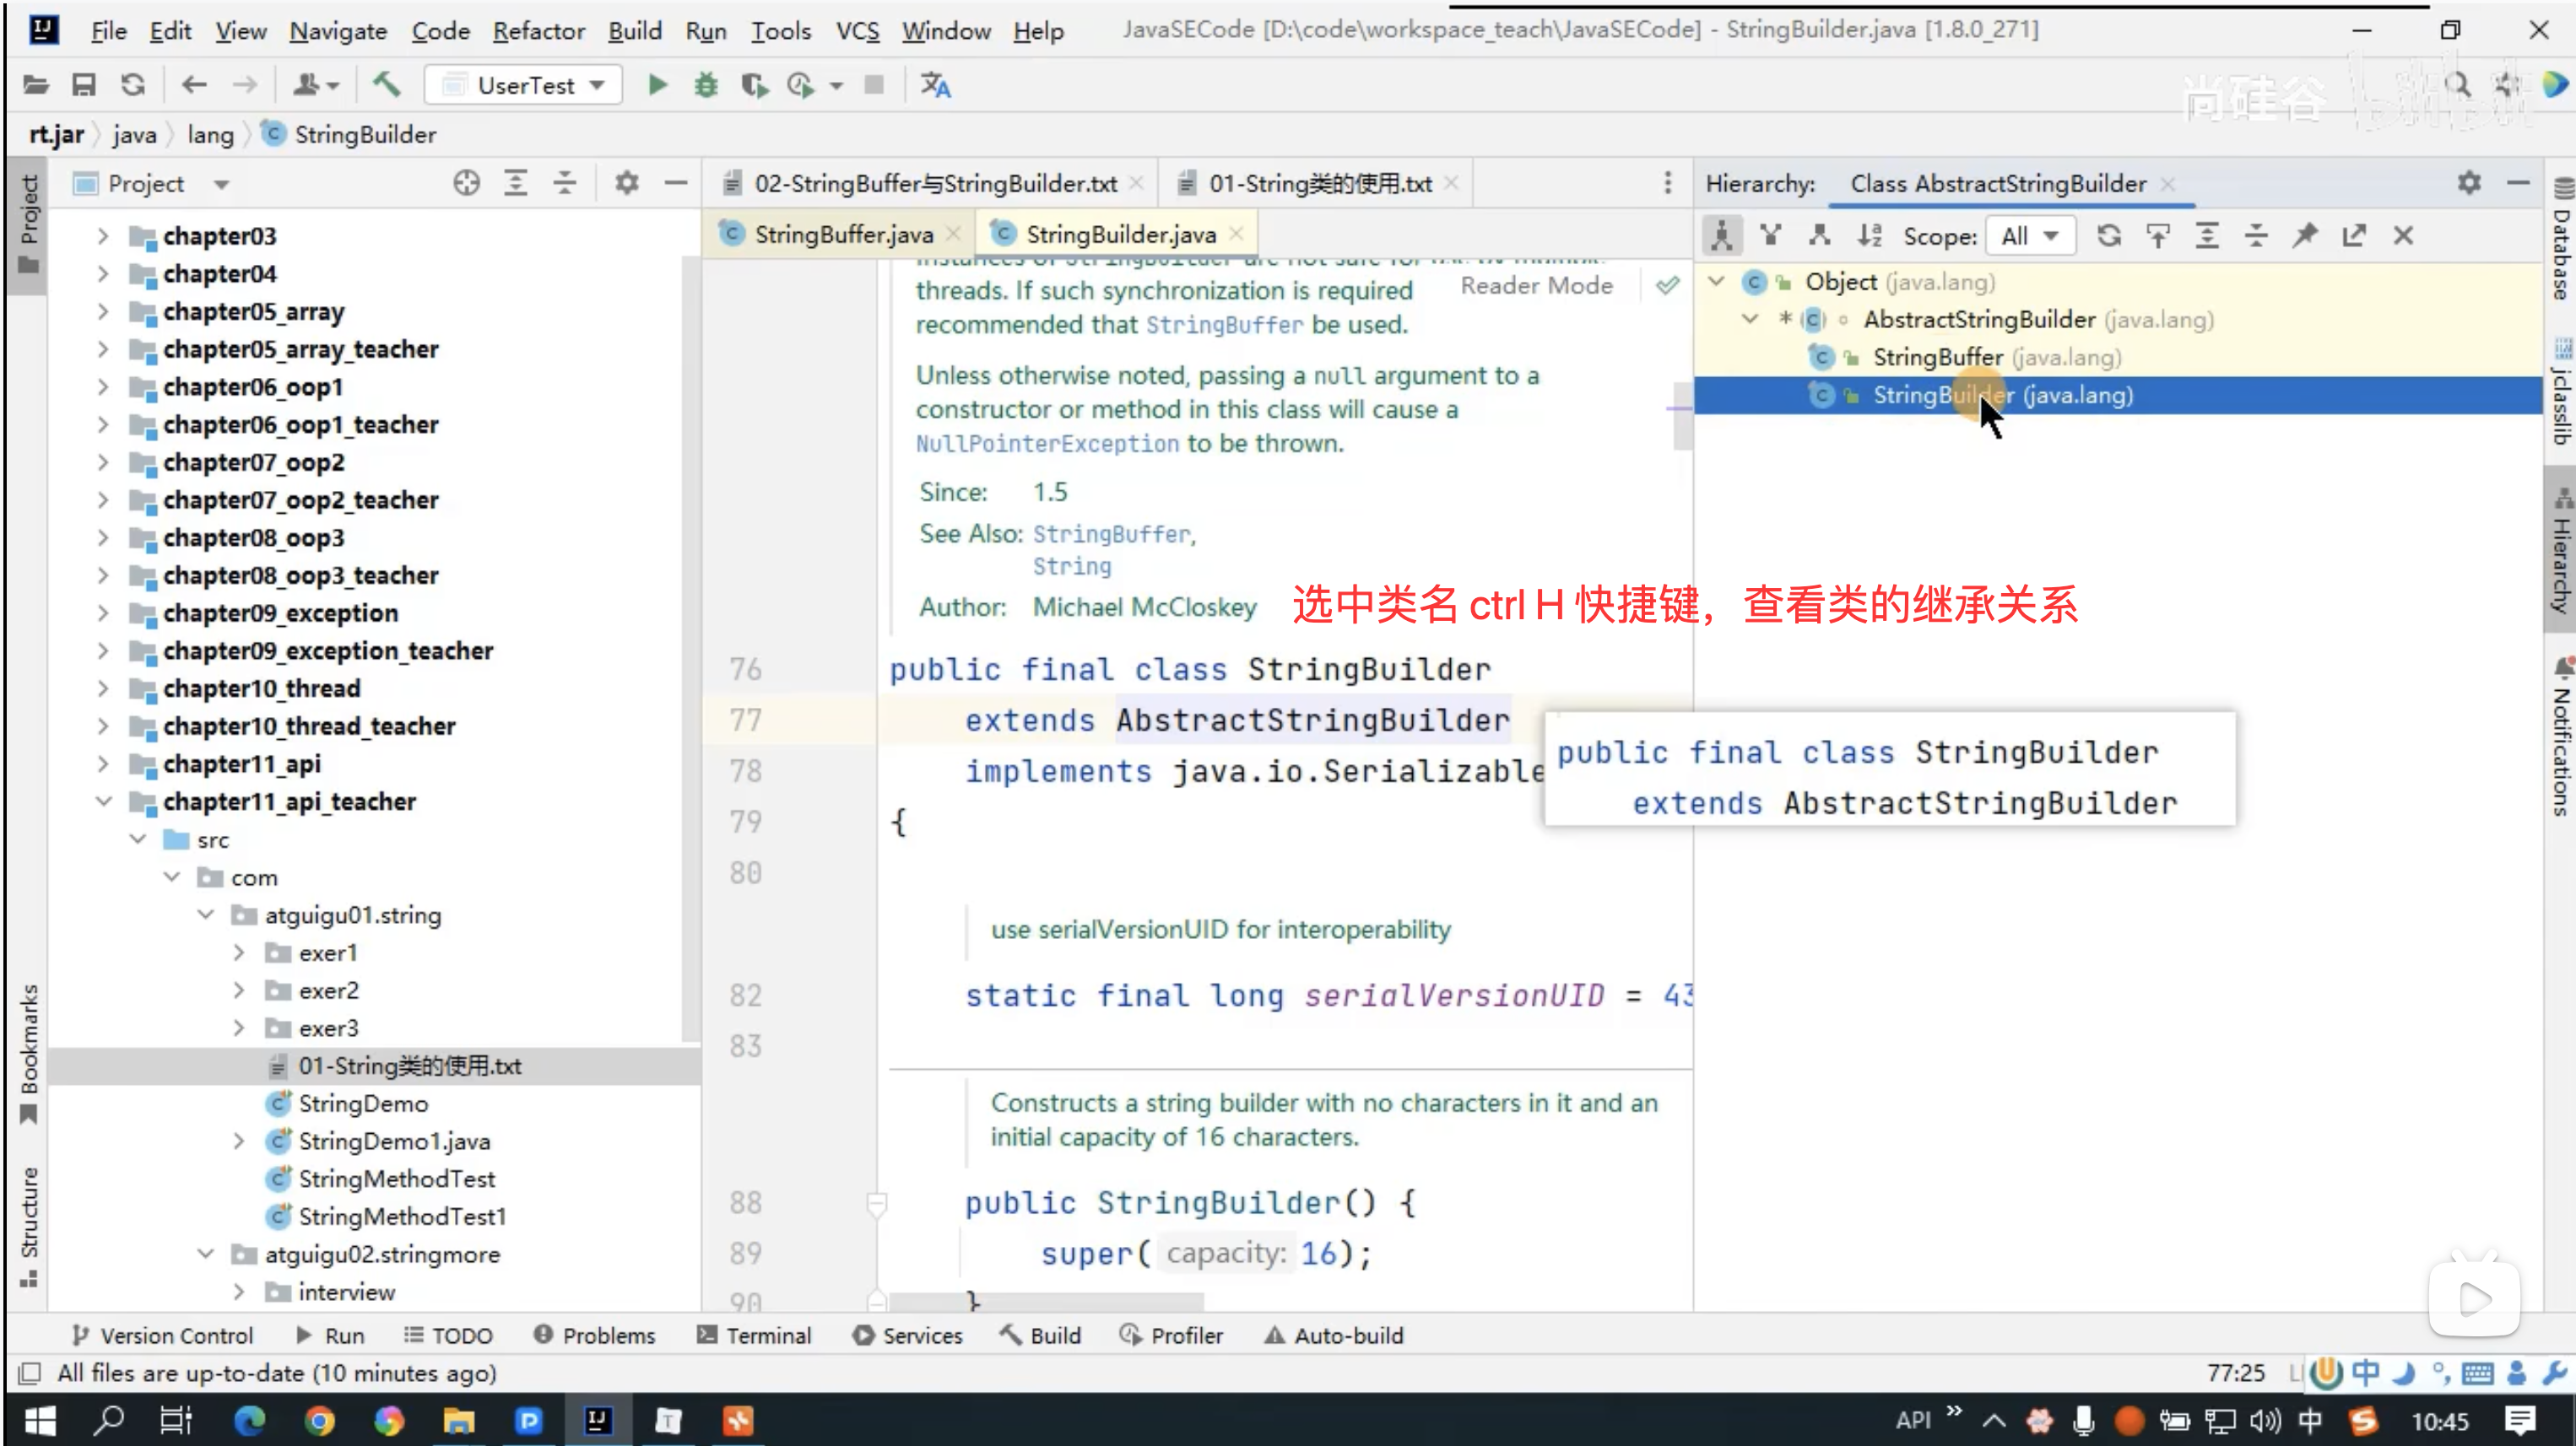The width and height of the screenshot is (2576, 1446).
Task: Follow the NullPointerException doc link
Action: coord(1047,444)
